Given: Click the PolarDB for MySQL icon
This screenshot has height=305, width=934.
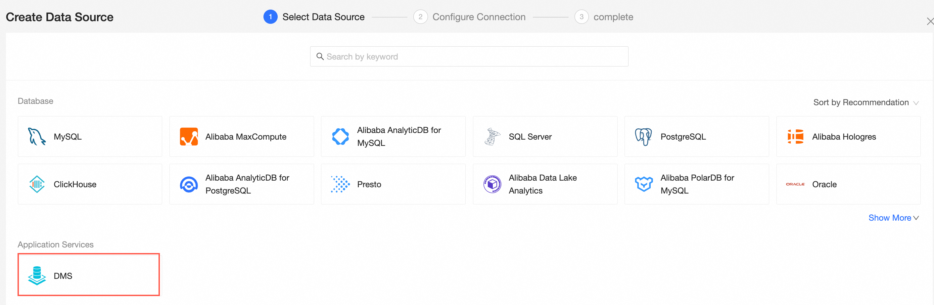Looking at the screenshot, I should coord(644,184).
